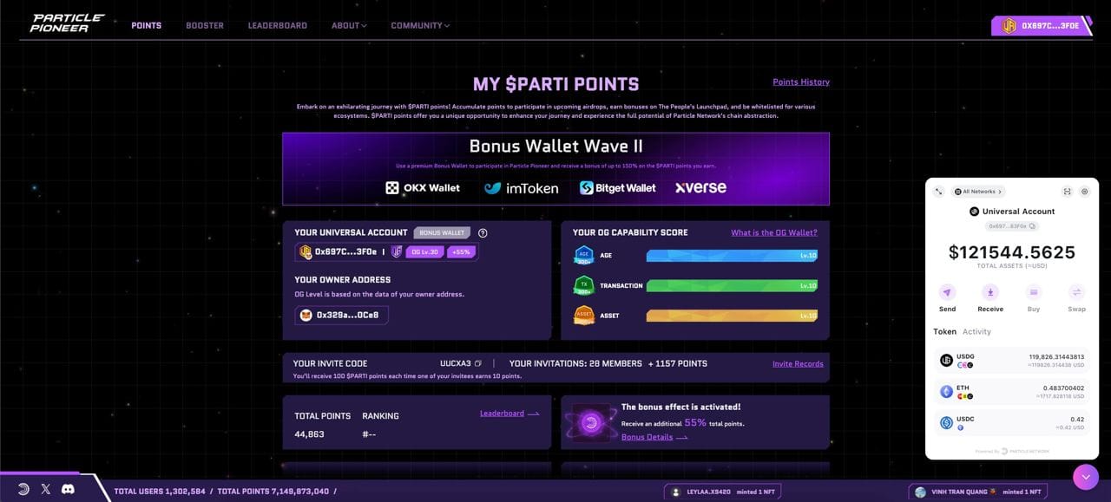
Task: Click universal account address 0x697C...3F0e
Action: 345,251
